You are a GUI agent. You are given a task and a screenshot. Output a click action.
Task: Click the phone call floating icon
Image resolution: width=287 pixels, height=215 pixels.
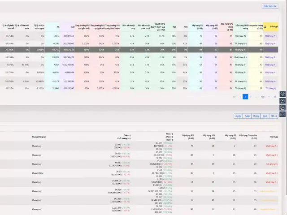[x=283, y=94]
